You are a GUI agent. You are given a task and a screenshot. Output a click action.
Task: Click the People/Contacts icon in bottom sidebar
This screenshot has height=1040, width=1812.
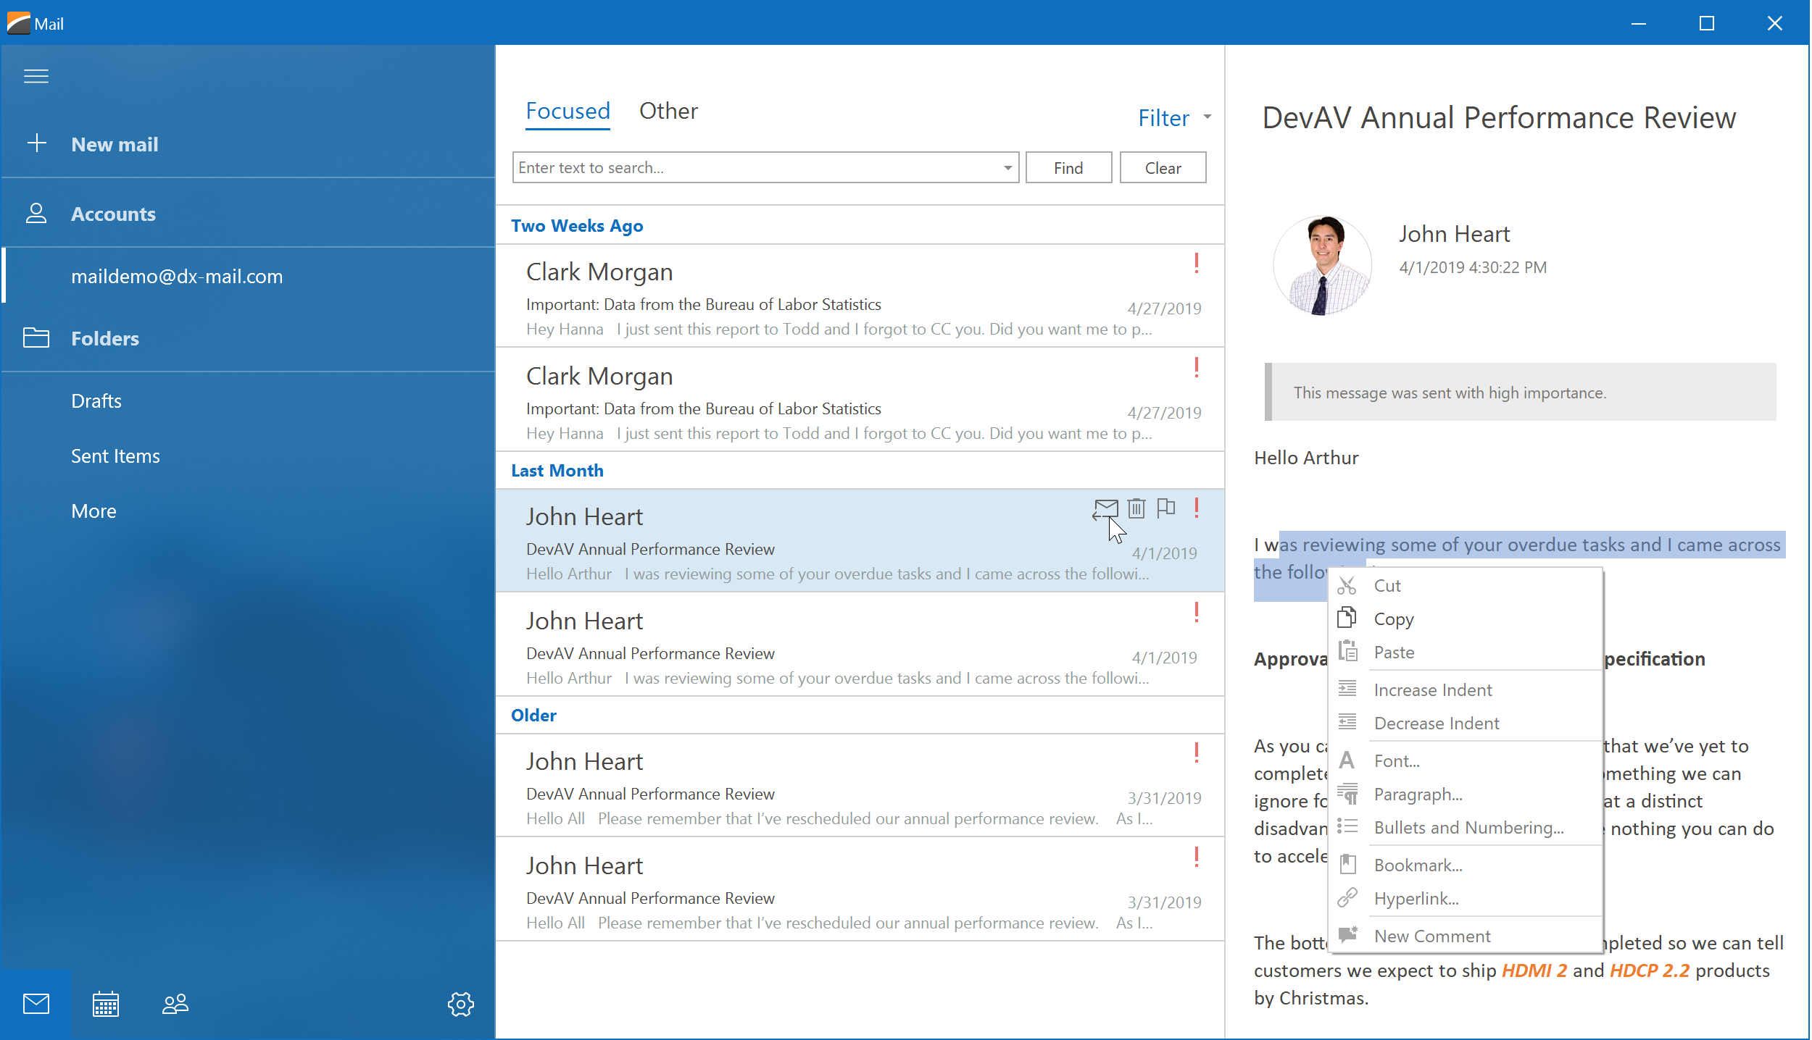click(177, 1004)
